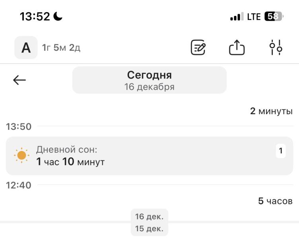Tap the moon focus icon in status bar

(x=58, y=16)
